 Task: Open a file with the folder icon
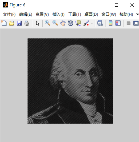[11, 23]
